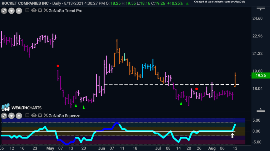The image size is (270, 151).
Task: Click the +10.25% change value
Action: (175, 3)
